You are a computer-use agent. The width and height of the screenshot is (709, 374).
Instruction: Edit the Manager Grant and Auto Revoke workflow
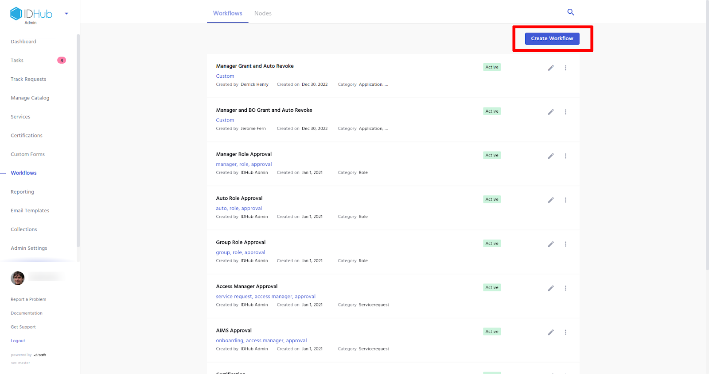coord(551,68)
